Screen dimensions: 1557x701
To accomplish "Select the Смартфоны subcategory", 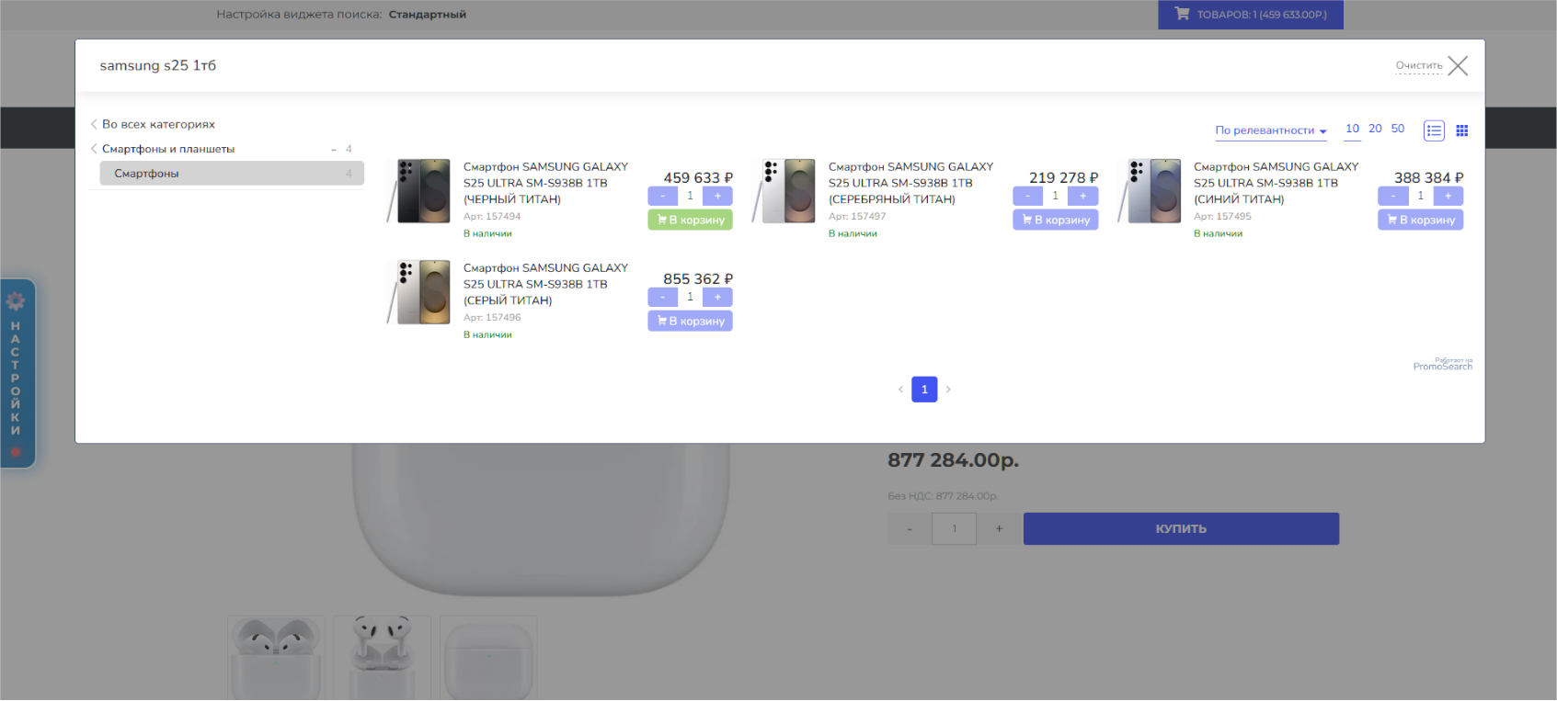I will pos(232,174).
